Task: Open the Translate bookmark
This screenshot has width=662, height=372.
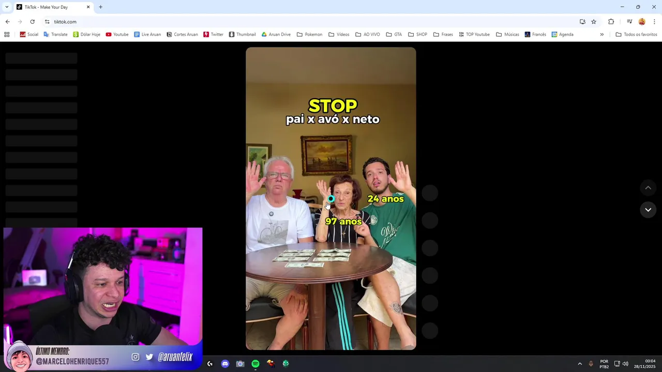Action: point(55,35)
